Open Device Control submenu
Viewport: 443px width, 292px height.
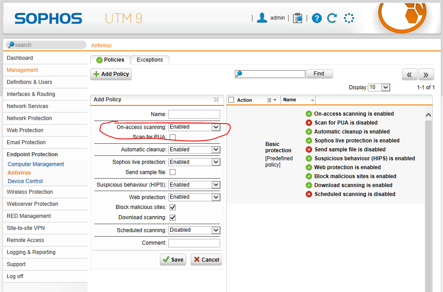tap(25, 181)
